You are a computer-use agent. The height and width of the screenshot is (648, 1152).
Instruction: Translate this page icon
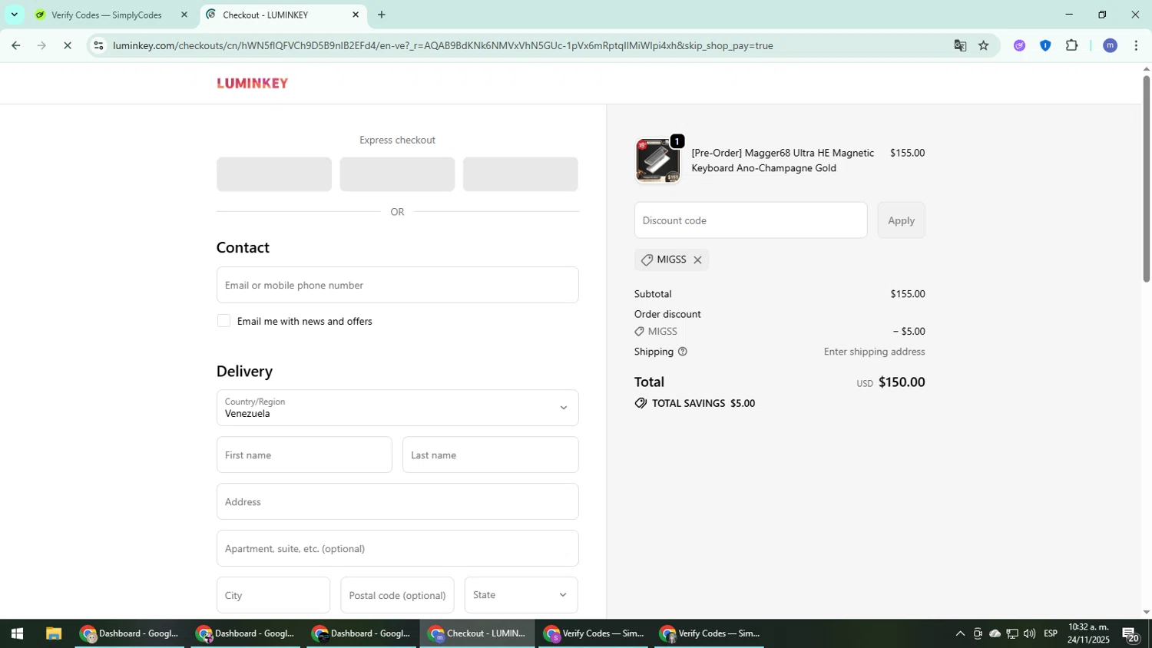pyautogui.click(x=960, y=45)
